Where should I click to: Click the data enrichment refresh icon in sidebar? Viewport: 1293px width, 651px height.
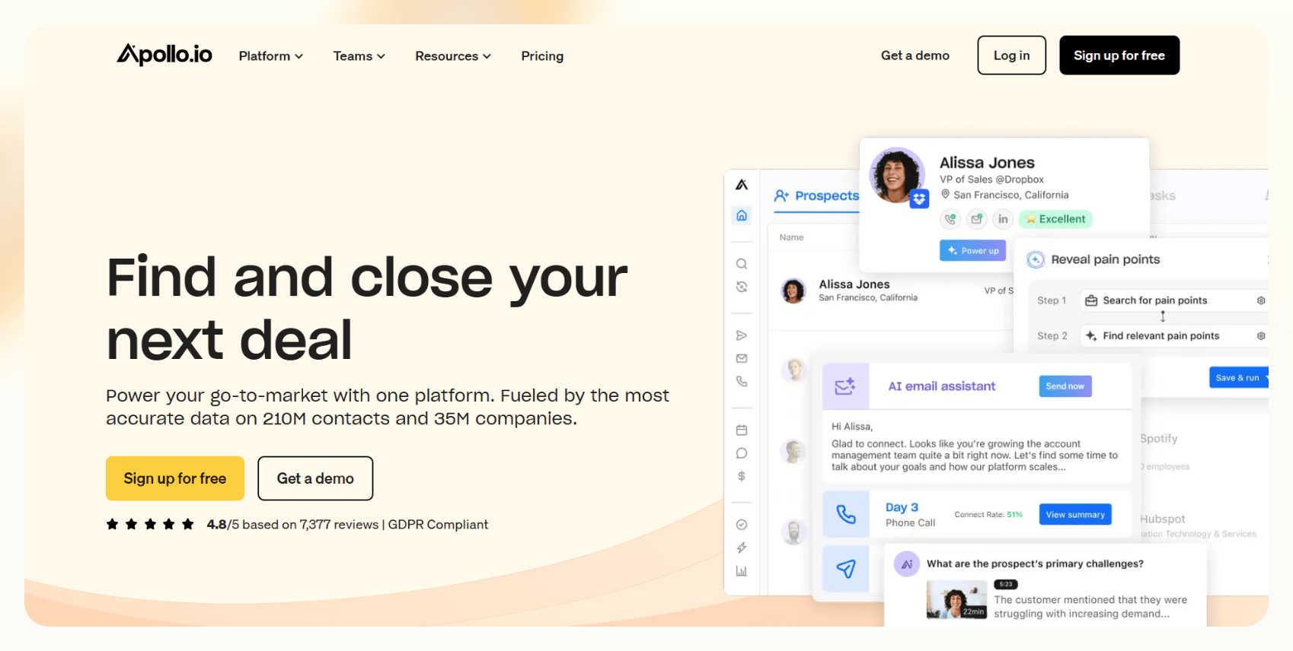click(x=742, y=287)
